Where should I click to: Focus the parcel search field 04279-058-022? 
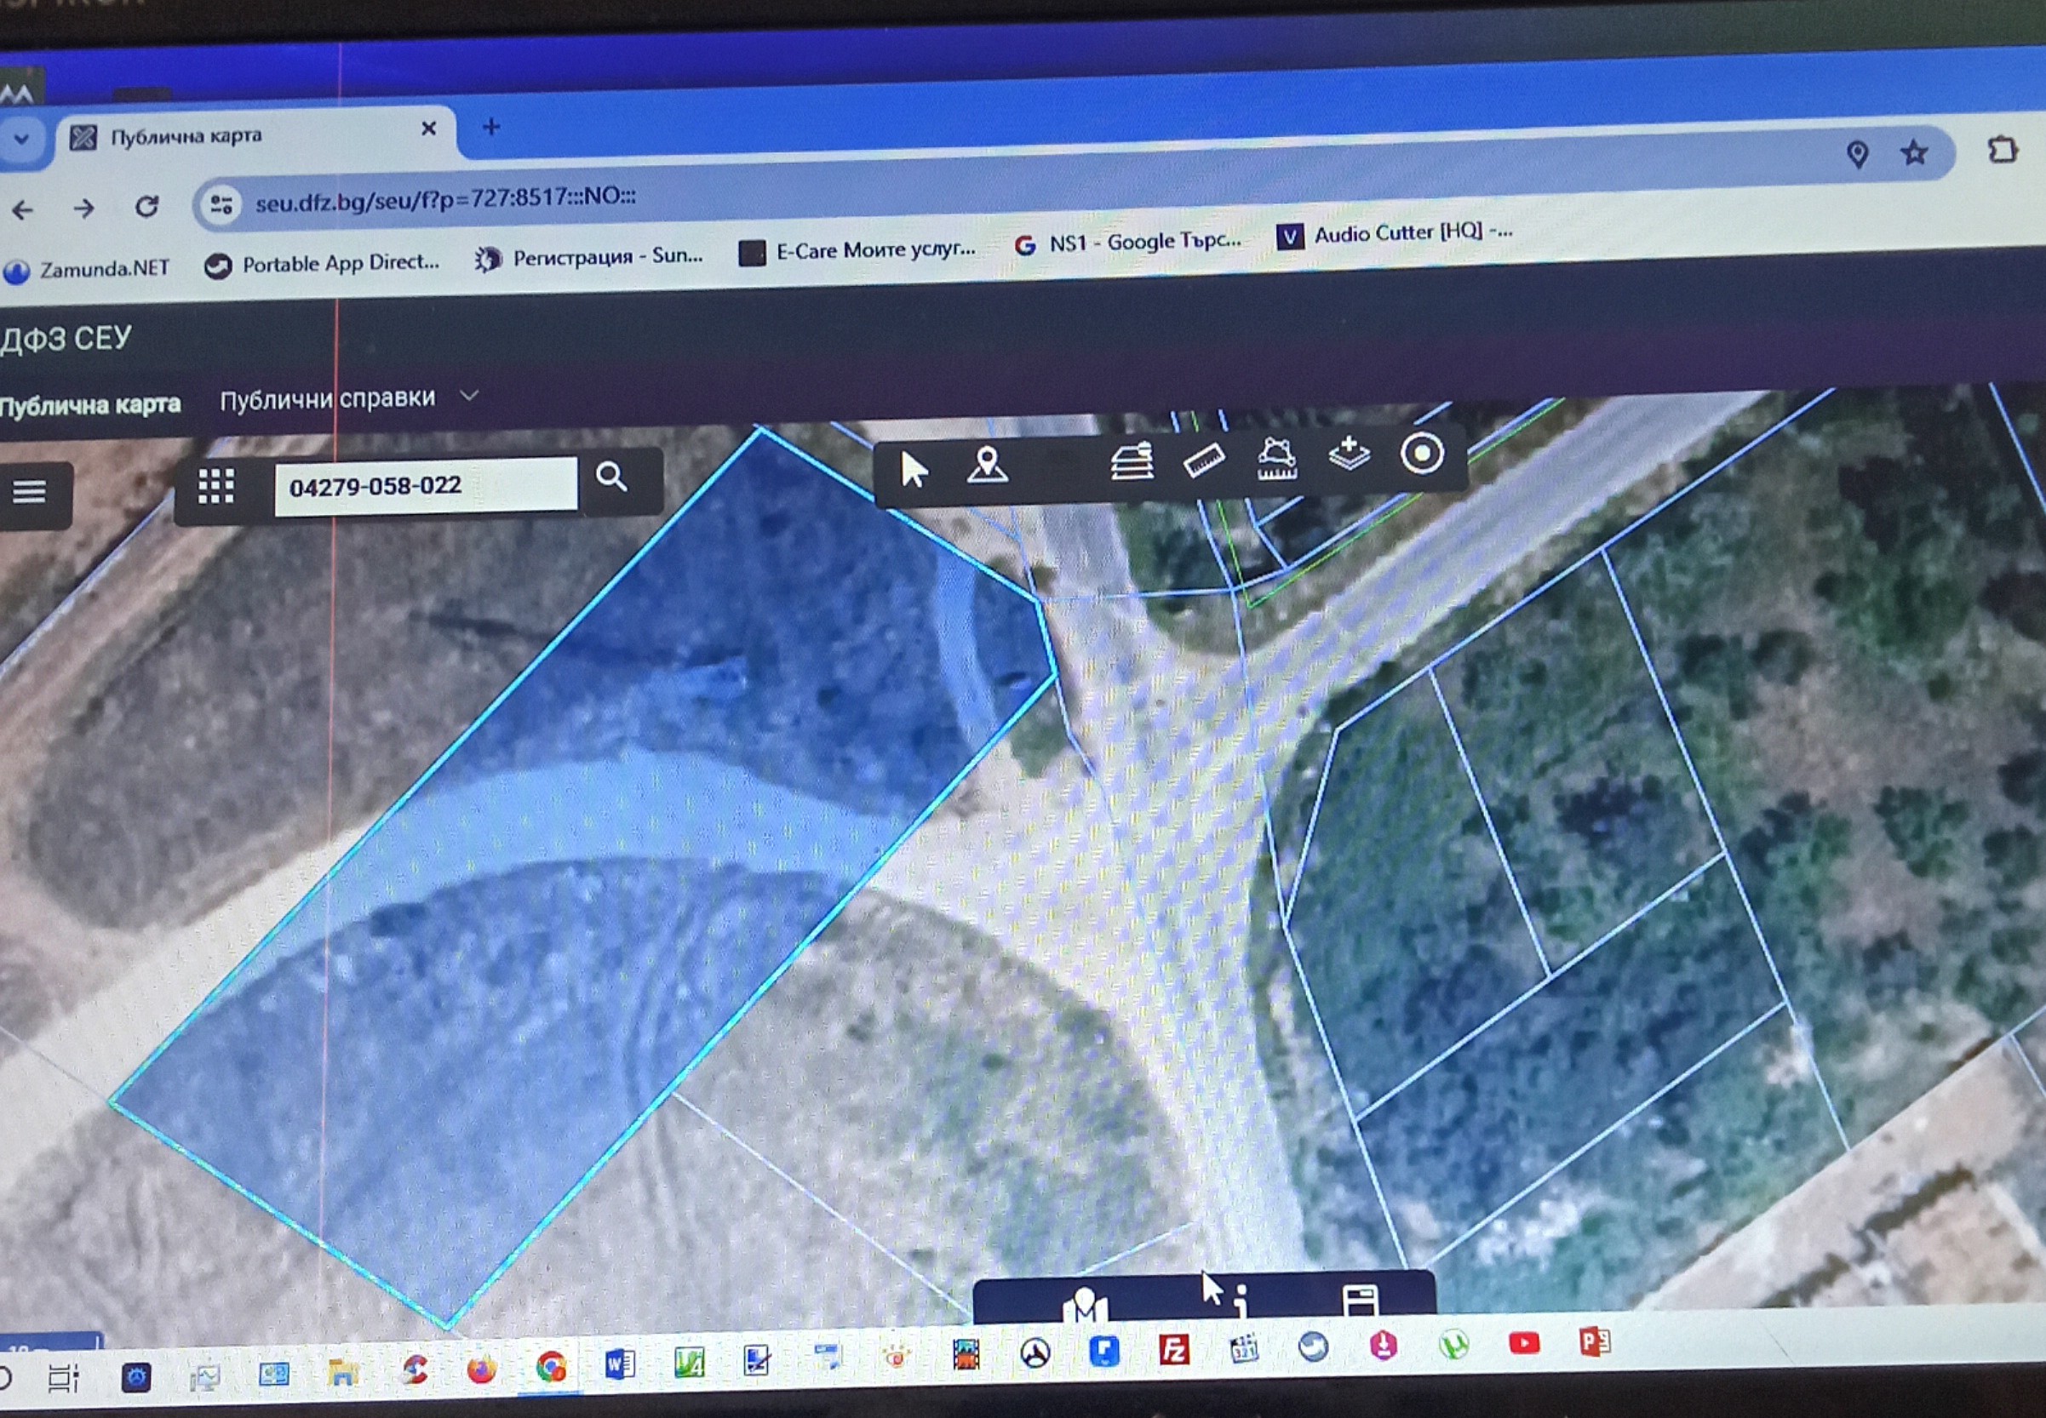tap(426, 486)
